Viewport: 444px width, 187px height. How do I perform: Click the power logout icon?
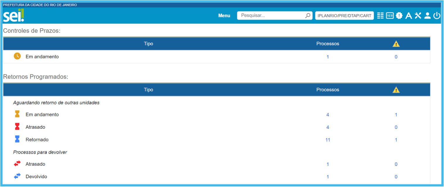[x=437, y=16]
